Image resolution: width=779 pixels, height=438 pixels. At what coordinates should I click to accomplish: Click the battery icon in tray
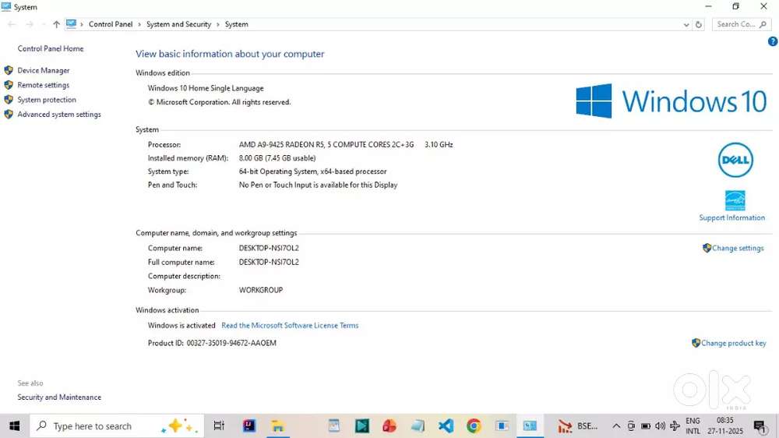click(x=645, y=426)
